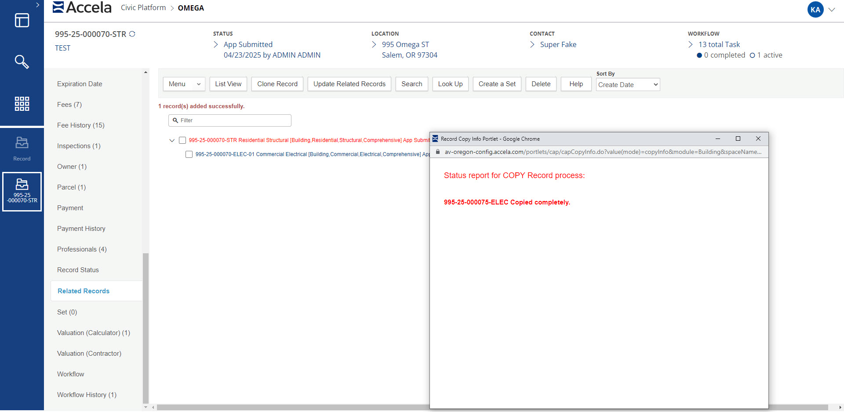Check the 995-25-000070-STR record checkbox

tap(182, 140)
